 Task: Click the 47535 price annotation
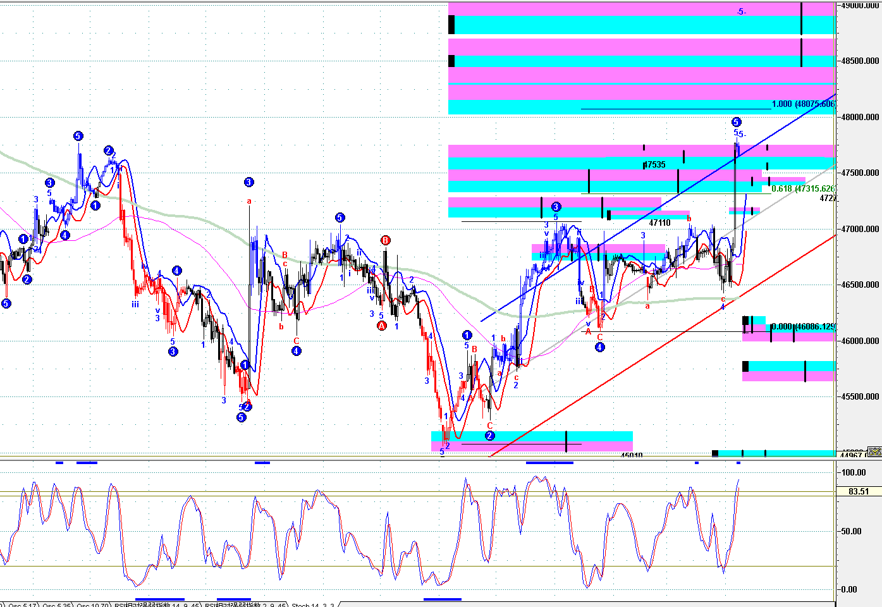(654, 164)
